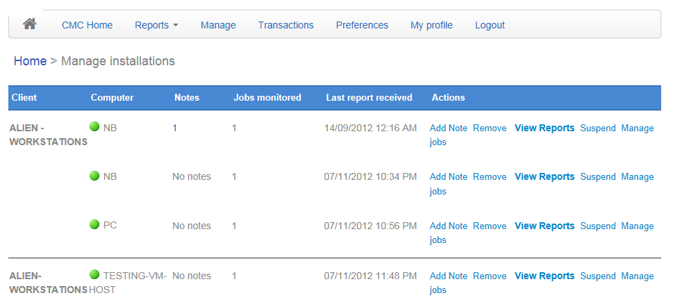The width and height of the screenshot is (673, 300).
Task: Click the home icon in navbar
Action: tap(29, 24)
